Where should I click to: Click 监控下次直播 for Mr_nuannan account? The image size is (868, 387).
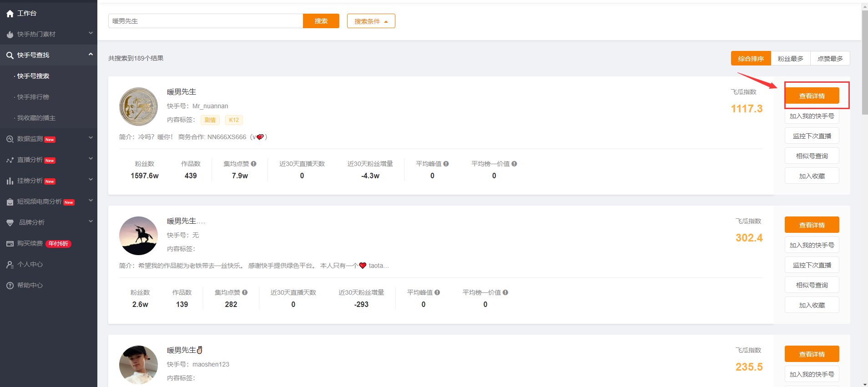(812, 136)
